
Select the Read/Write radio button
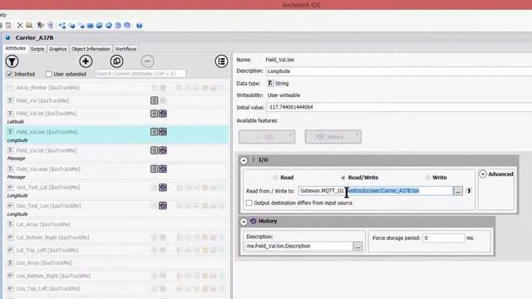coord(343,178)
